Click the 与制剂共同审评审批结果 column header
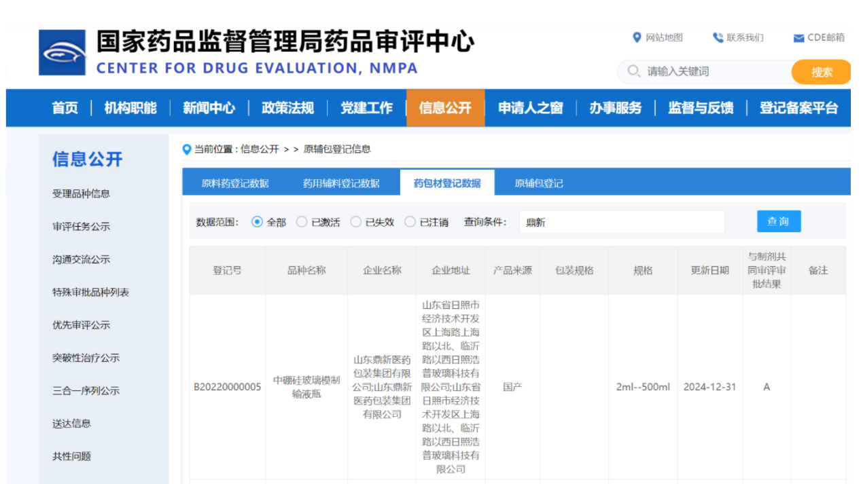This screenshot has width=861, height=484. [x=767, y=270]
